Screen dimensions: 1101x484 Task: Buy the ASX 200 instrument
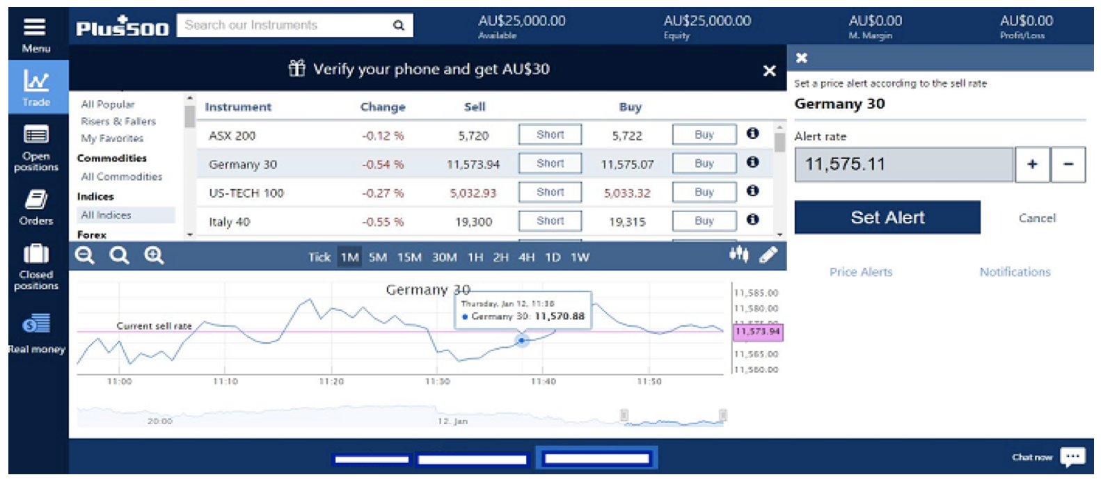pos(704,135)
